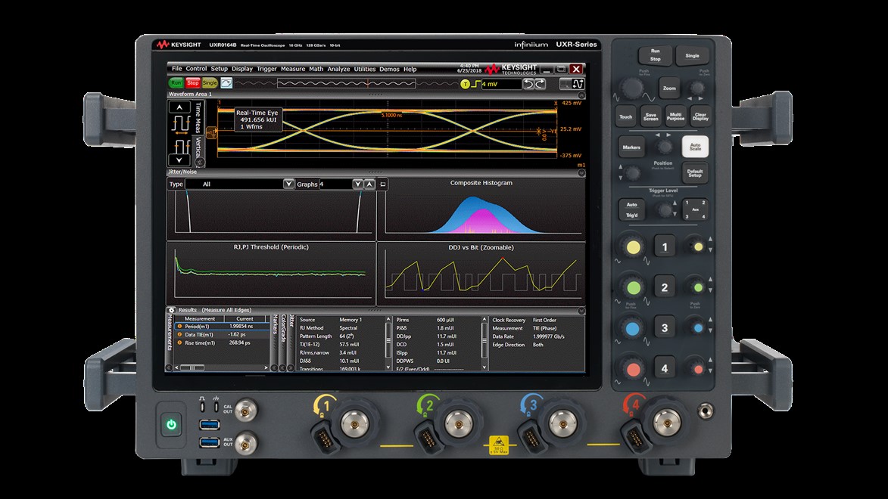Toggle the Touch screen button
The width and height of the screenshot is (888, 499).
625,116
